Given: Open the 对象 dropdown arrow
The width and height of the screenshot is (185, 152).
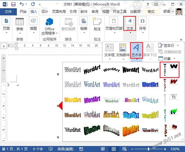Looking at the screenshot, I should click(x=174, y=58).
